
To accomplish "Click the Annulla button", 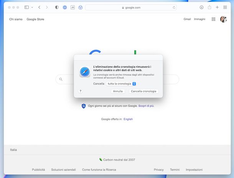I will [x=118, y=91].
